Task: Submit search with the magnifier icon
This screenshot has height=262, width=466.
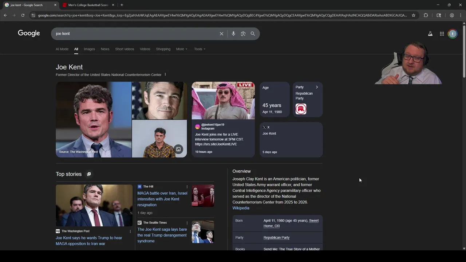Action: click(x=253, y=33)
